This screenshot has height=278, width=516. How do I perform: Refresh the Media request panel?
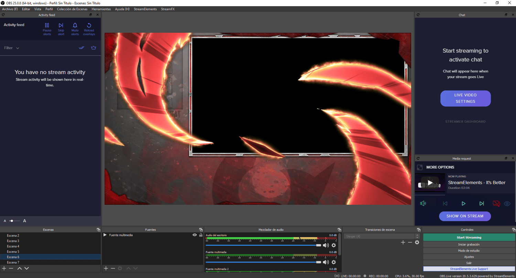tap(418, 158)
